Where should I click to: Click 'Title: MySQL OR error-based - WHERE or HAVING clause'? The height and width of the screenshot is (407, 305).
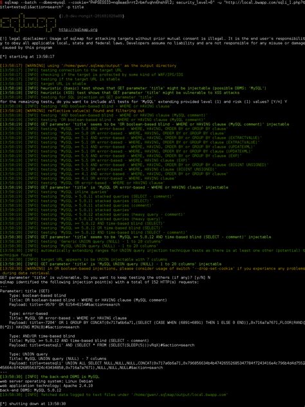pos(68,318)
